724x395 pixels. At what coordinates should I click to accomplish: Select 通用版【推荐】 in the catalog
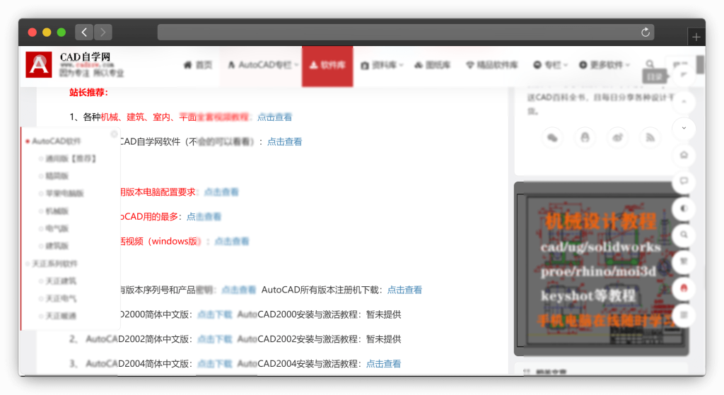(x=71, y=158)
